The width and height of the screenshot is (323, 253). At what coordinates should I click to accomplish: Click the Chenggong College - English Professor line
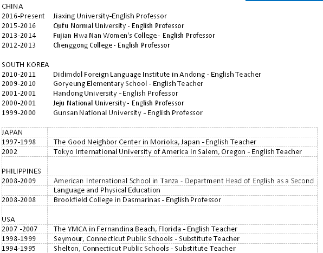click(112, 45)
